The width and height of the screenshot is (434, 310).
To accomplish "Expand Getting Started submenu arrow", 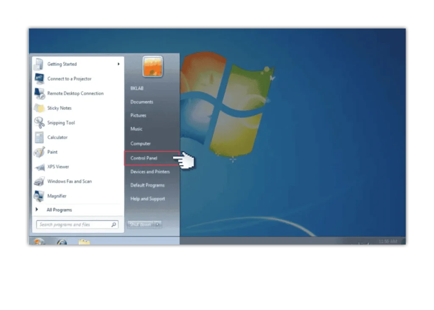I will (119, 64).
